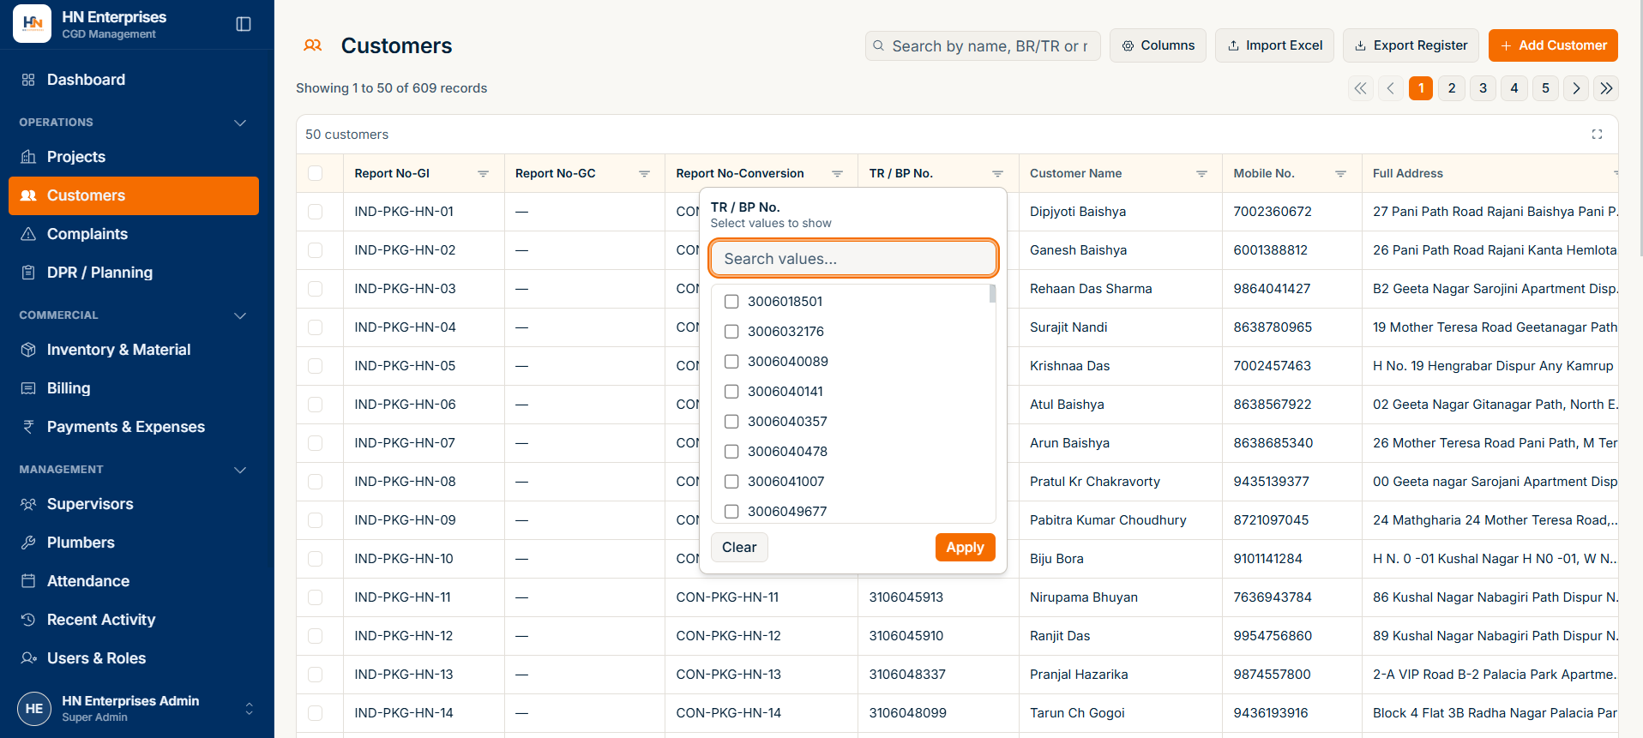1643x738 pixels.
Task: Collapse the Commercial section
Action: pyautogui.click(x=240, y=315)
